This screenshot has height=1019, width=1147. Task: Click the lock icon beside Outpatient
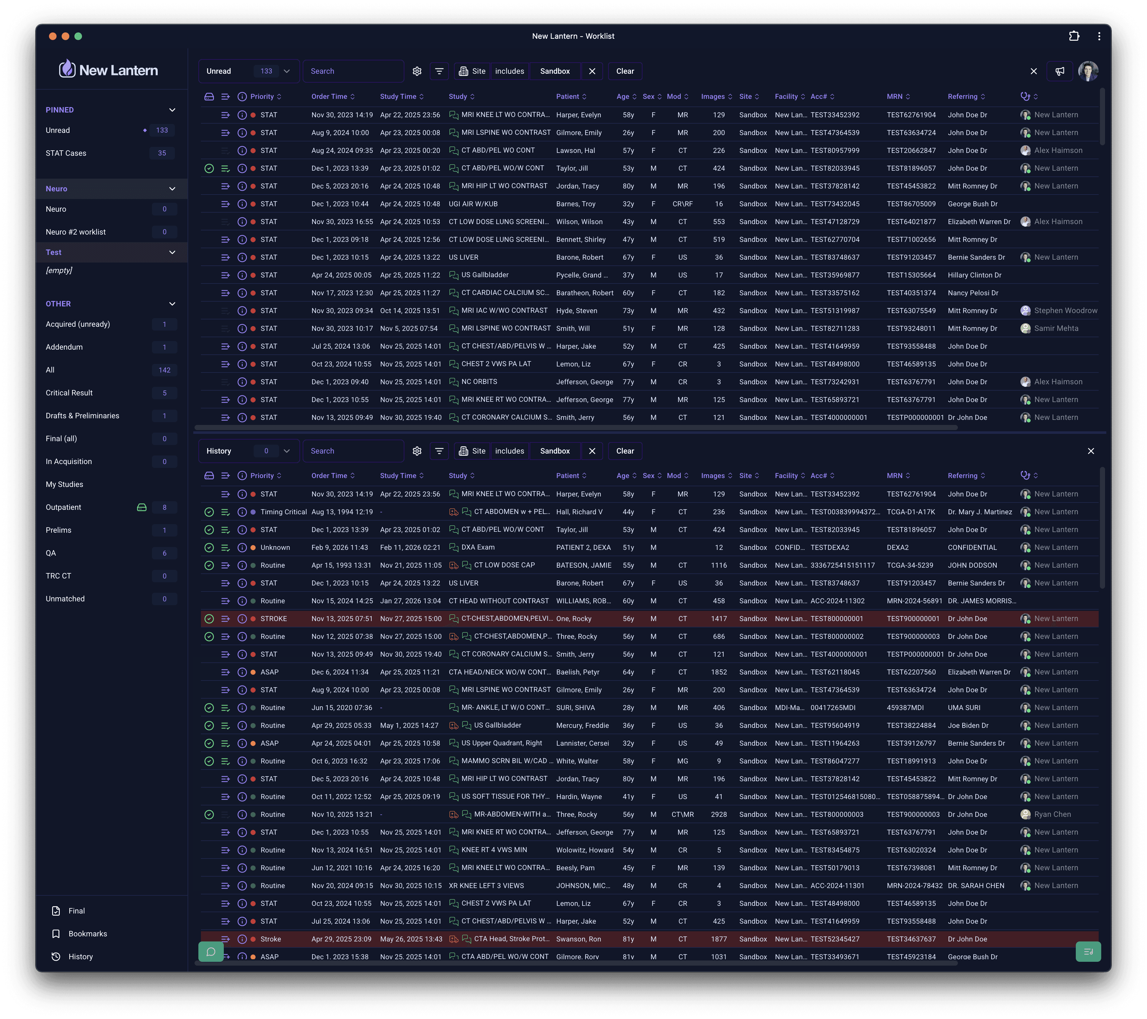tap(141, 507)
